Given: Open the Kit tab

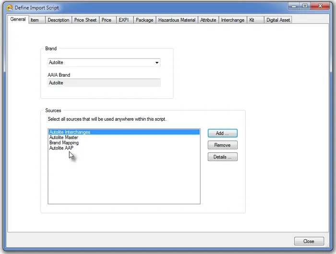Looking at the screenshot, I should point(252,20).
